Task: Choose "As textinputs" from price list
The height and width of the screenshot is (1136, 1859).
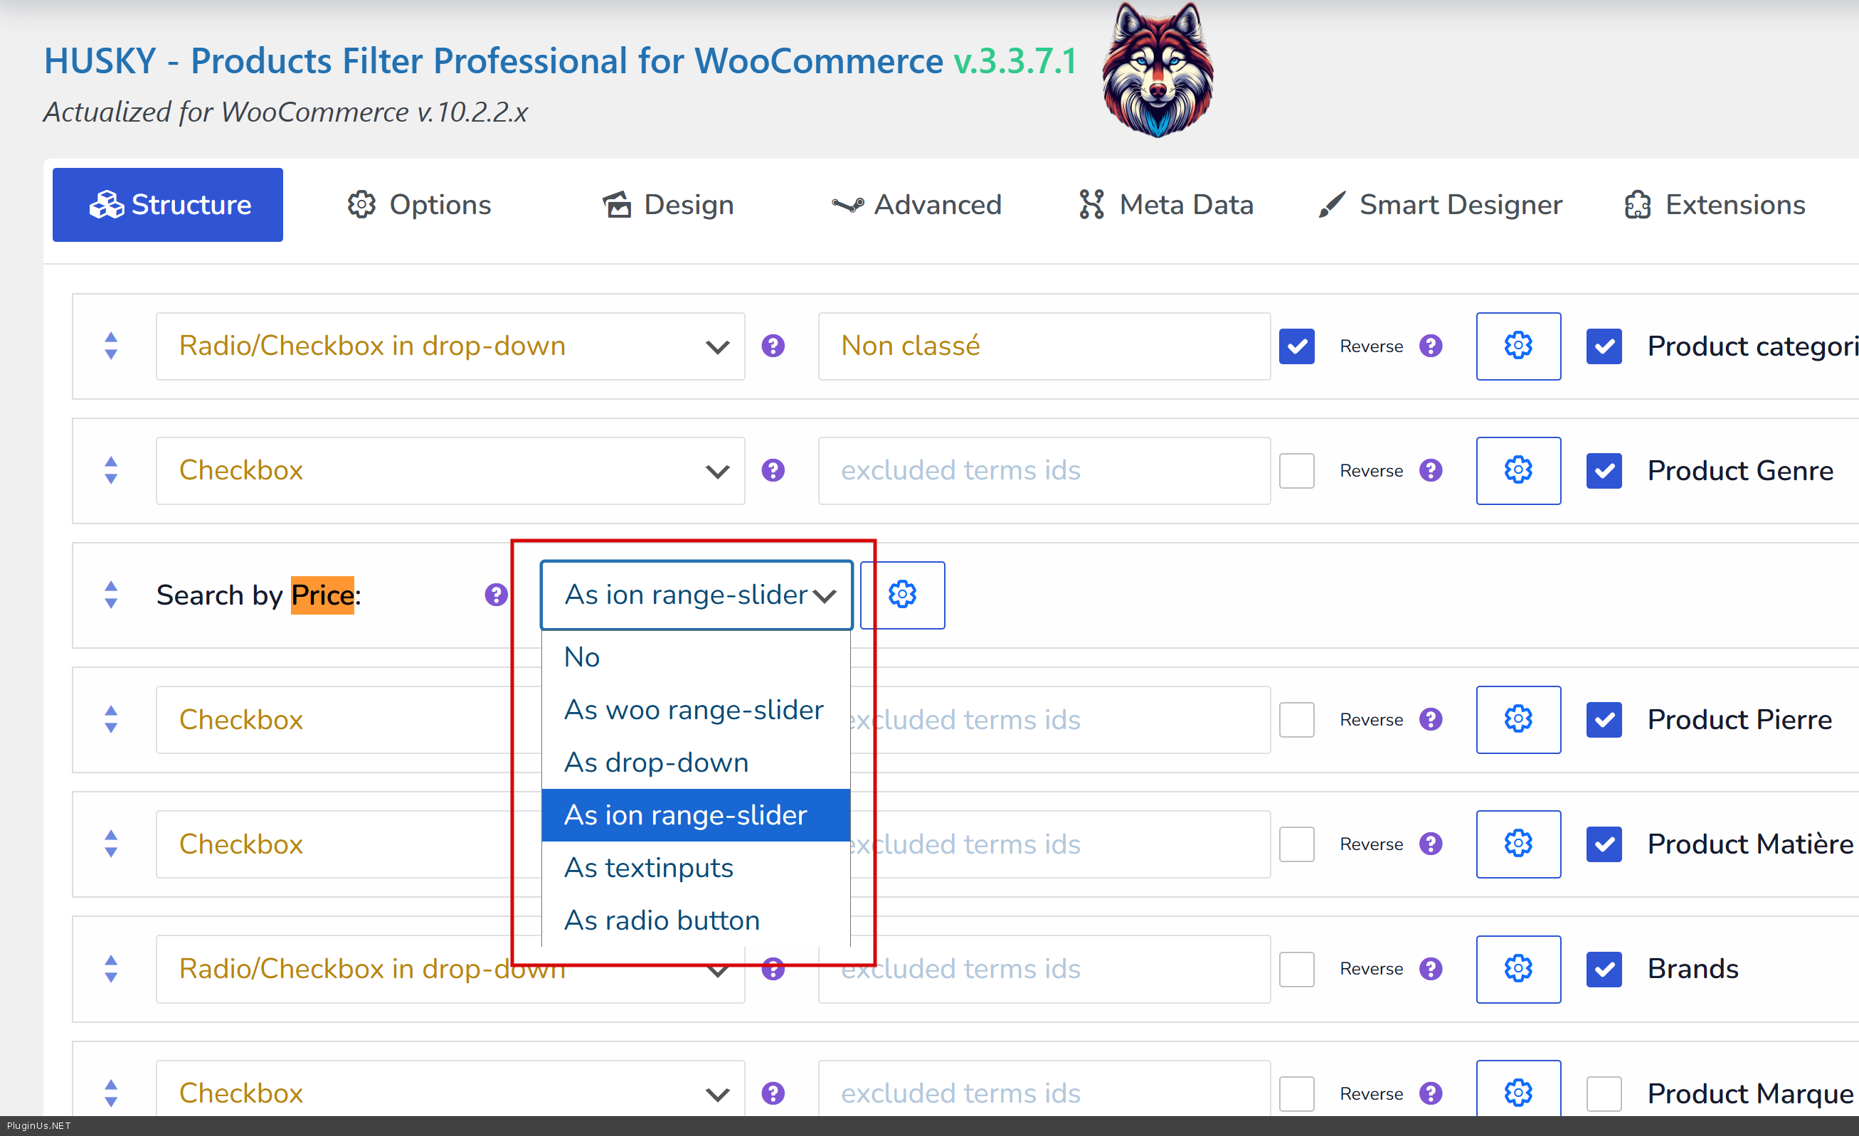Action: [x=648, y=867]
